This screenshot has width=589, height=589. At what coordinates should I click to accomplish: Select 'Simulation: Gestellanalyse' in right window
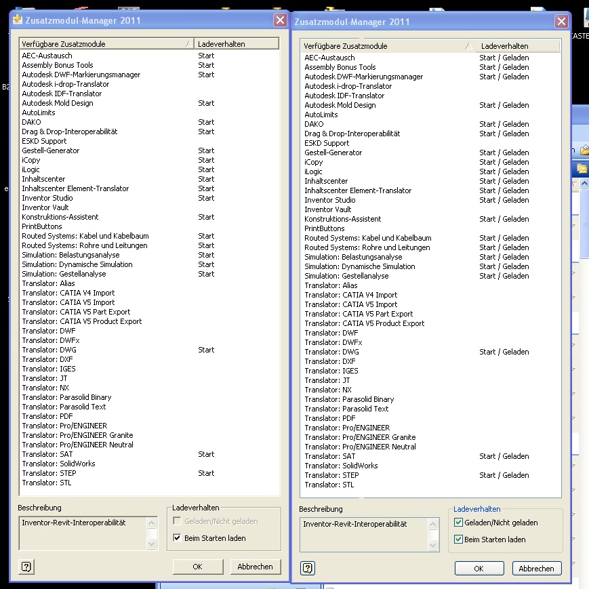tap(346, 276)
